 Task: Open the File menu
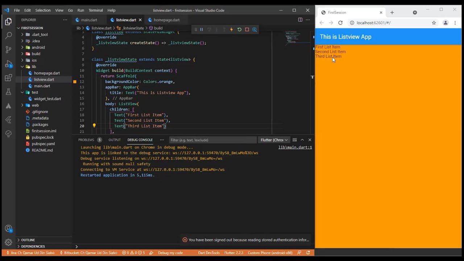coord(17,10)
